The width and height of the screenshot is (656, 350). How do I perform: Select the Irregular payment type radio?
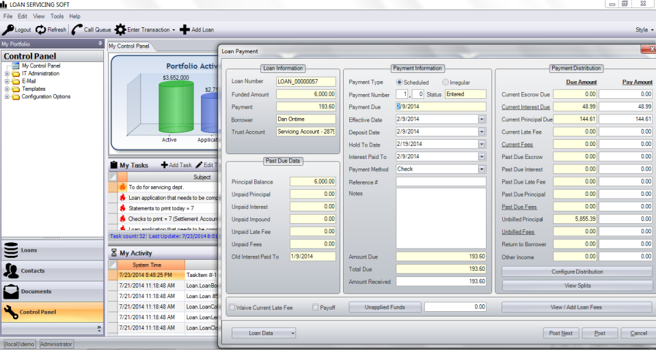click(x=446, y=83)
